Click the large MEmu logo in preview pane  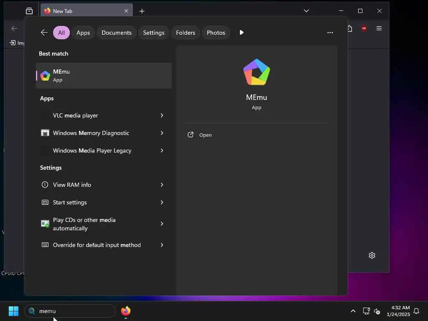pos(256,72)
